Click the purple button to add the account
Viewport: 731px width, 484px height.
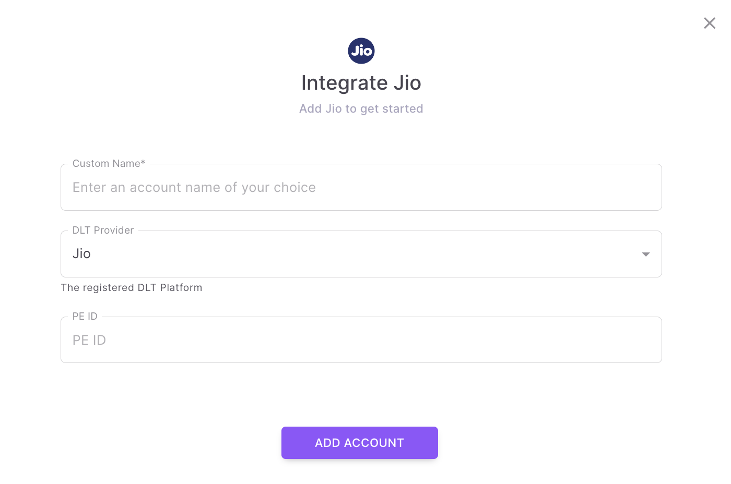point(359,443)
